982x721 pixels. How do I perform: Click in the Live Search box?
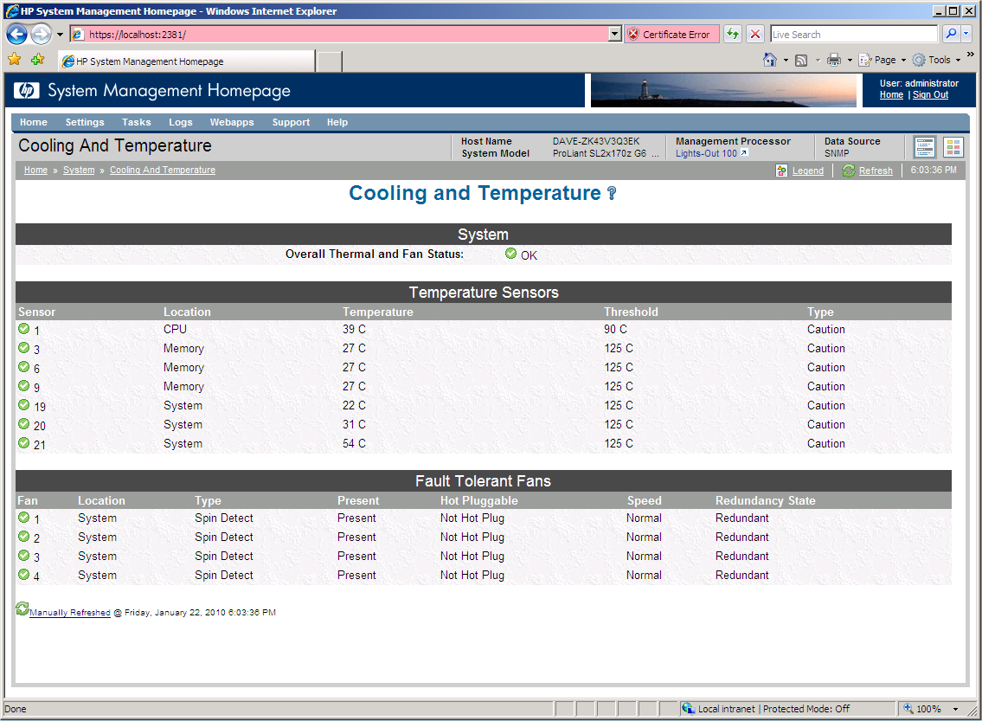tap(854, 35)
